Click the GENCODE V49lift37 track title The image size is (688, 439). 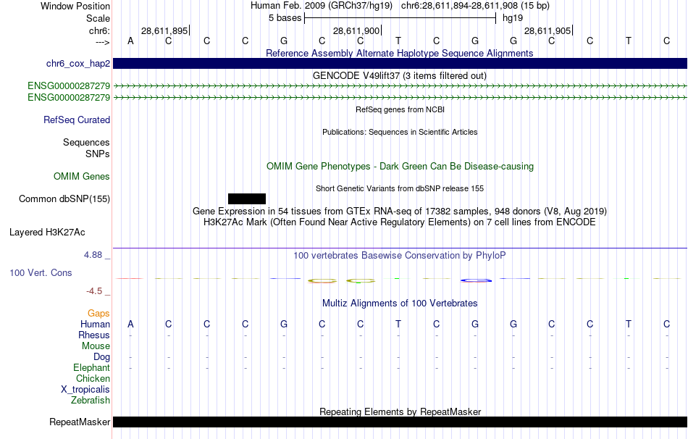click(x=400, y=75)
